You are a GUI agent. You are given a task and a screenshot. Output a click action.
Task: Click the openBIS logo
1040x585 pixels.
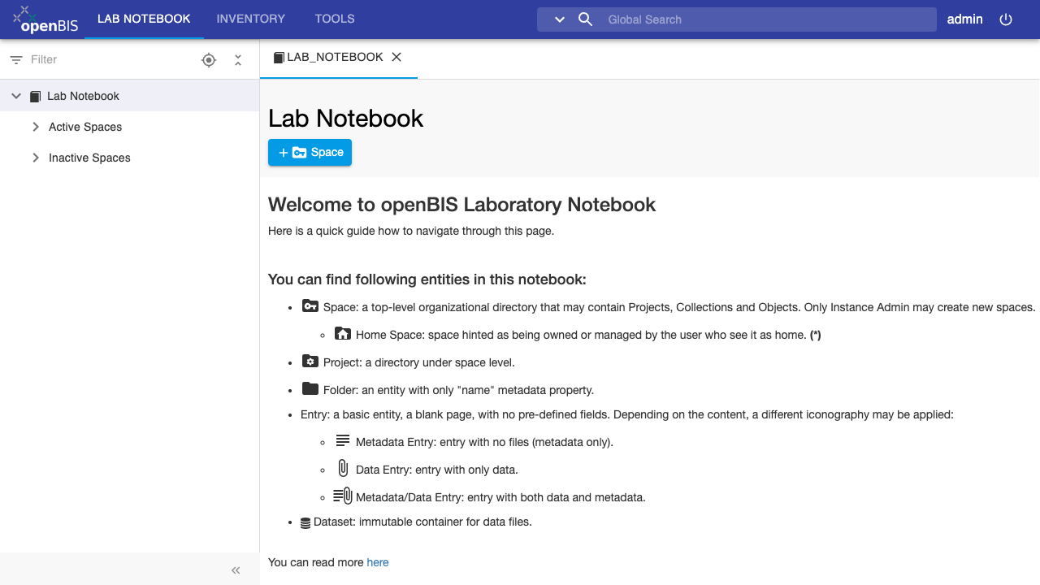click(45, 19)
